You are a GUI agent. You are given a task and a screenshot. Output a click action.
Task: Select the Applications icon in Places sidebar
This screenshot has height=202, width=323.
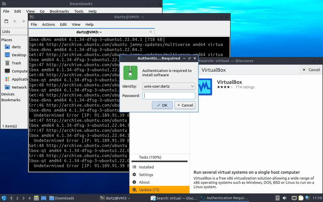click(x=7, y=79)
